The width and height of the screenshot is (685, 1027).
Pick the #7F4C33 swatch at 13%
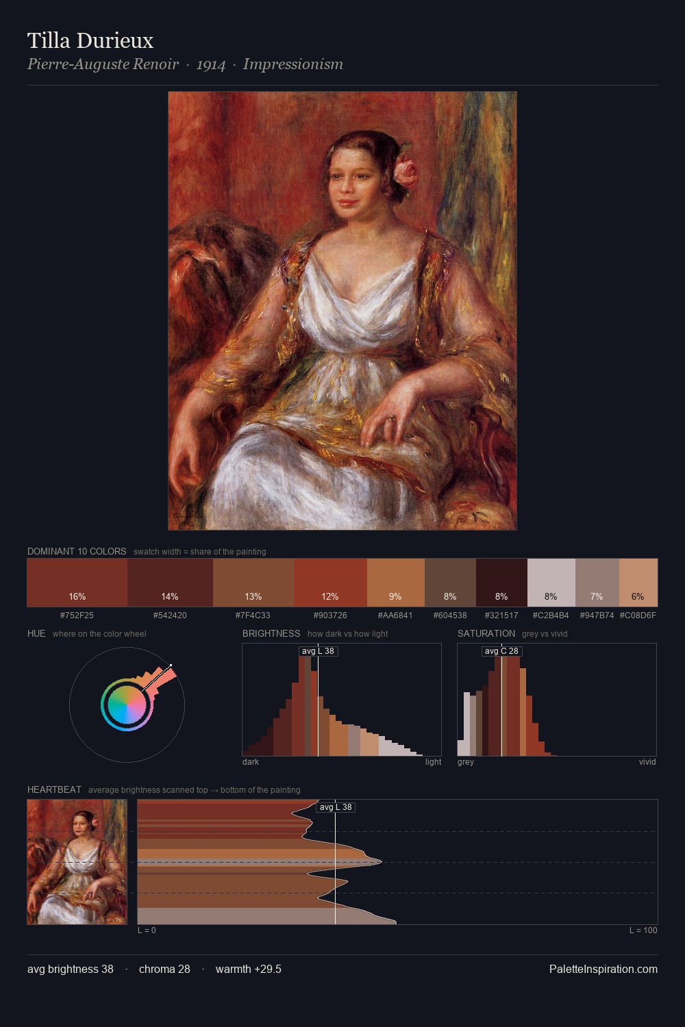[x=253, y=583]
